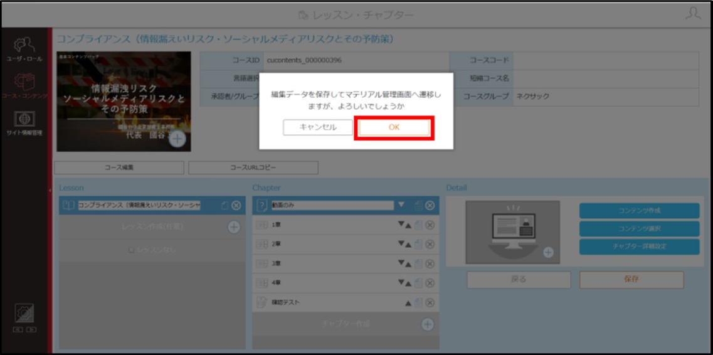713x355 pixels.
Task: Move the 1章 chapter down with down arrow
Action: tap(401, 225)
